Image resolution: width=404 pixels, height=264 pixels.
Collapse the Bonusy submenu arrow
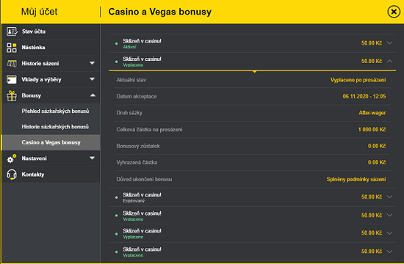click(93, 95)
